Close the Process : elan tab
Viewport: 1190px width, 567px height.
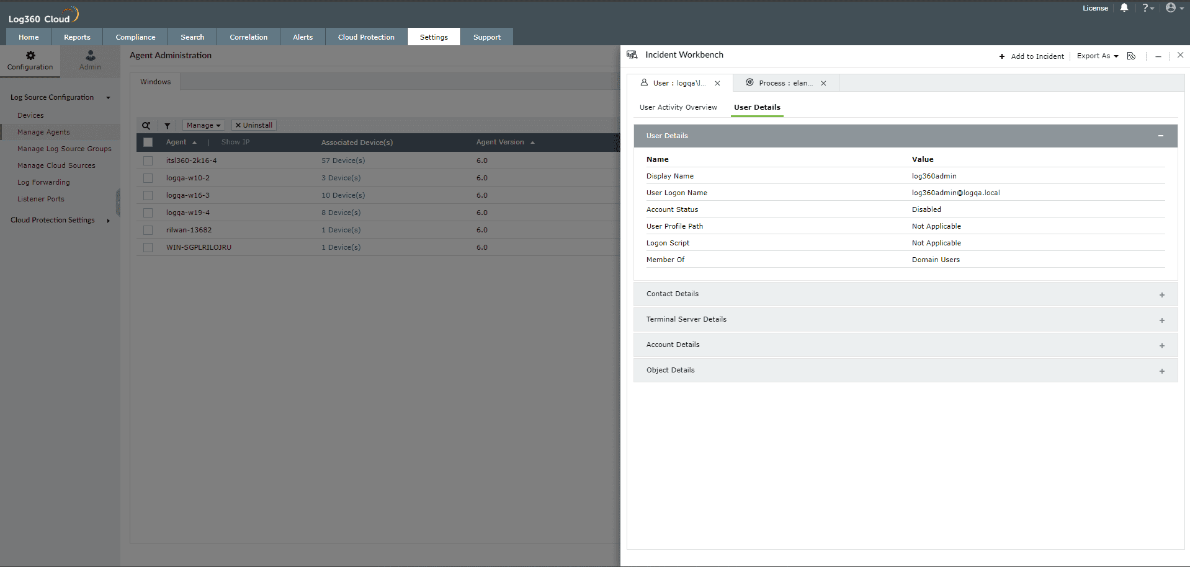[823, 83]
